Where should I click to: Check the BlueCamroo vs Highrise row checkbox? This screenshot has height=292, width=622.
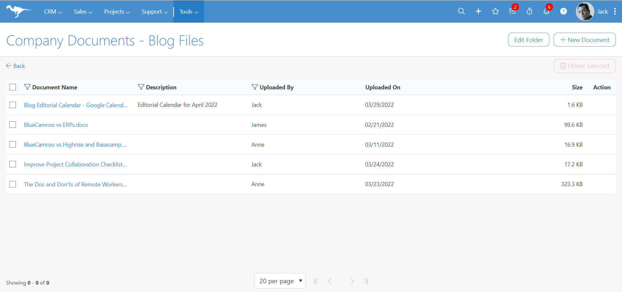tap(13, 144)
